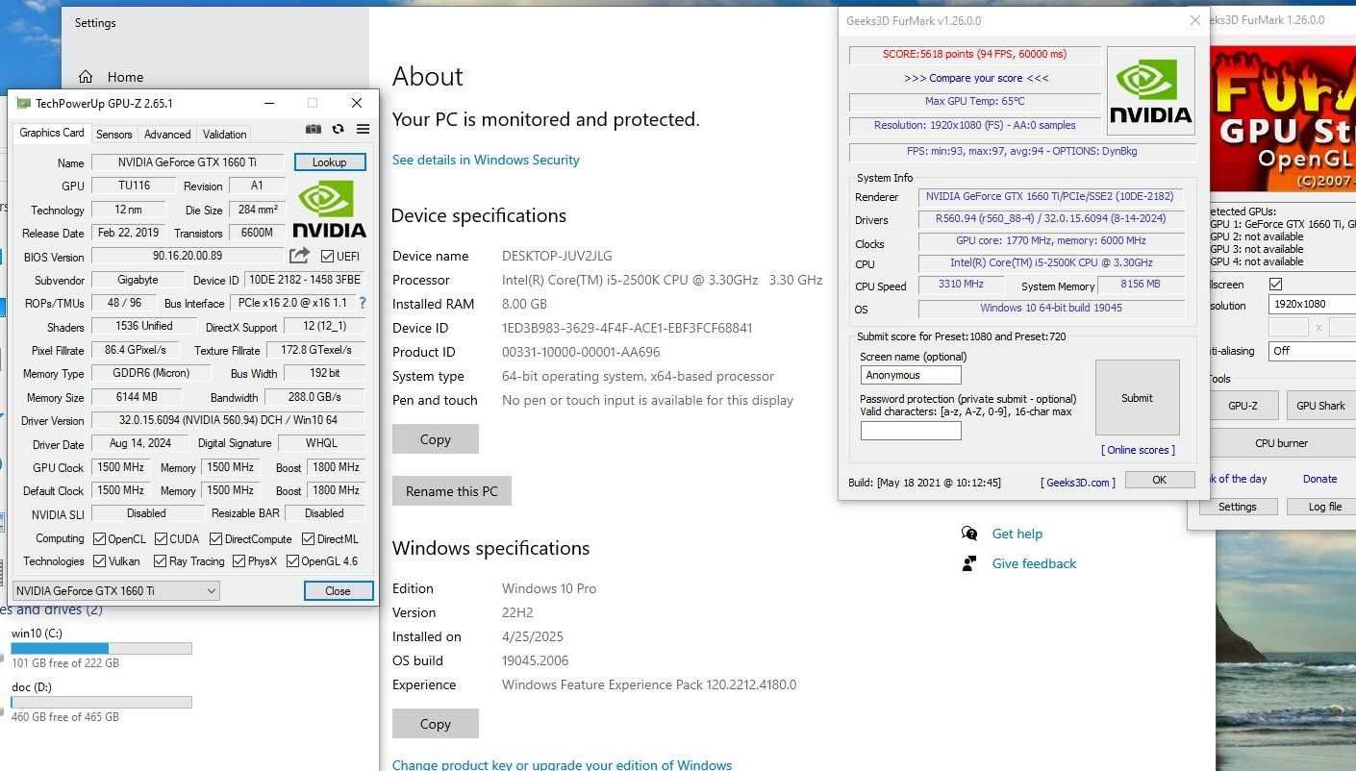The height and width of the screenshot is (771, 1356).
Task: Click the Home label in Settings
Action: pyautogui.click(x=125, y=77)
